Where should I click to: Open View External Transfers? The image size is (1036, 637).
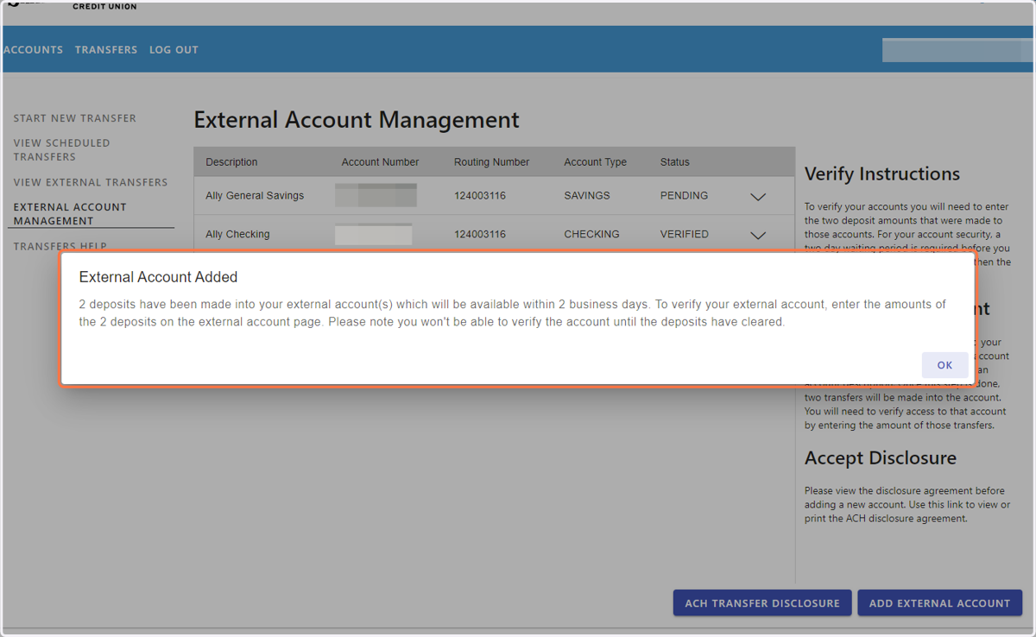(91, 182)
